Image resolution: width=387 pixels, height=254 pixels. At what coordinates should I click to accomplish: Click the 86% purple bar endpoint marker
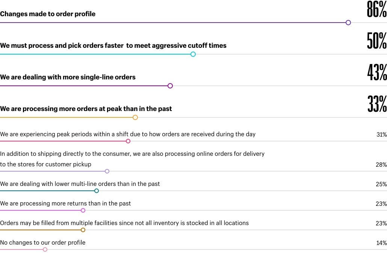pos(348,23)
